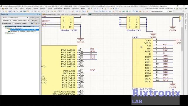Choose the Move Selection tool

coord(66,11)
